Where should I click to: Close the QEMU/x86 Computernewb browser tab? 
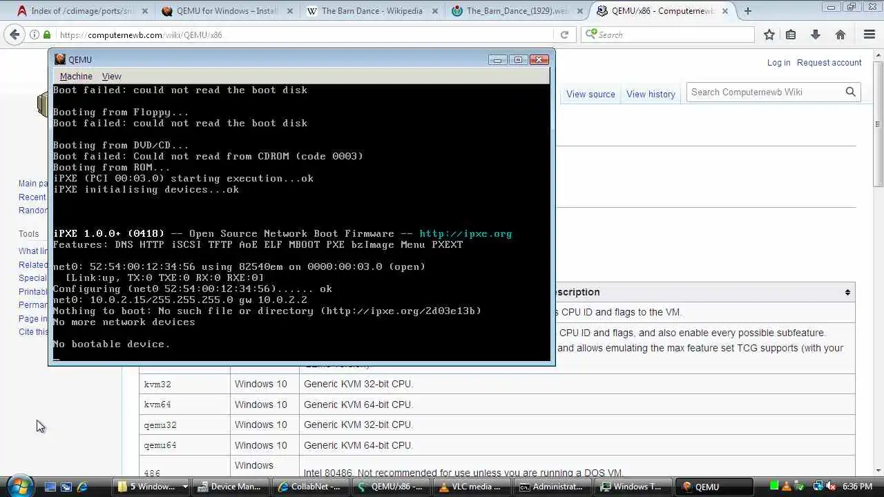click(x=724, y=11)
